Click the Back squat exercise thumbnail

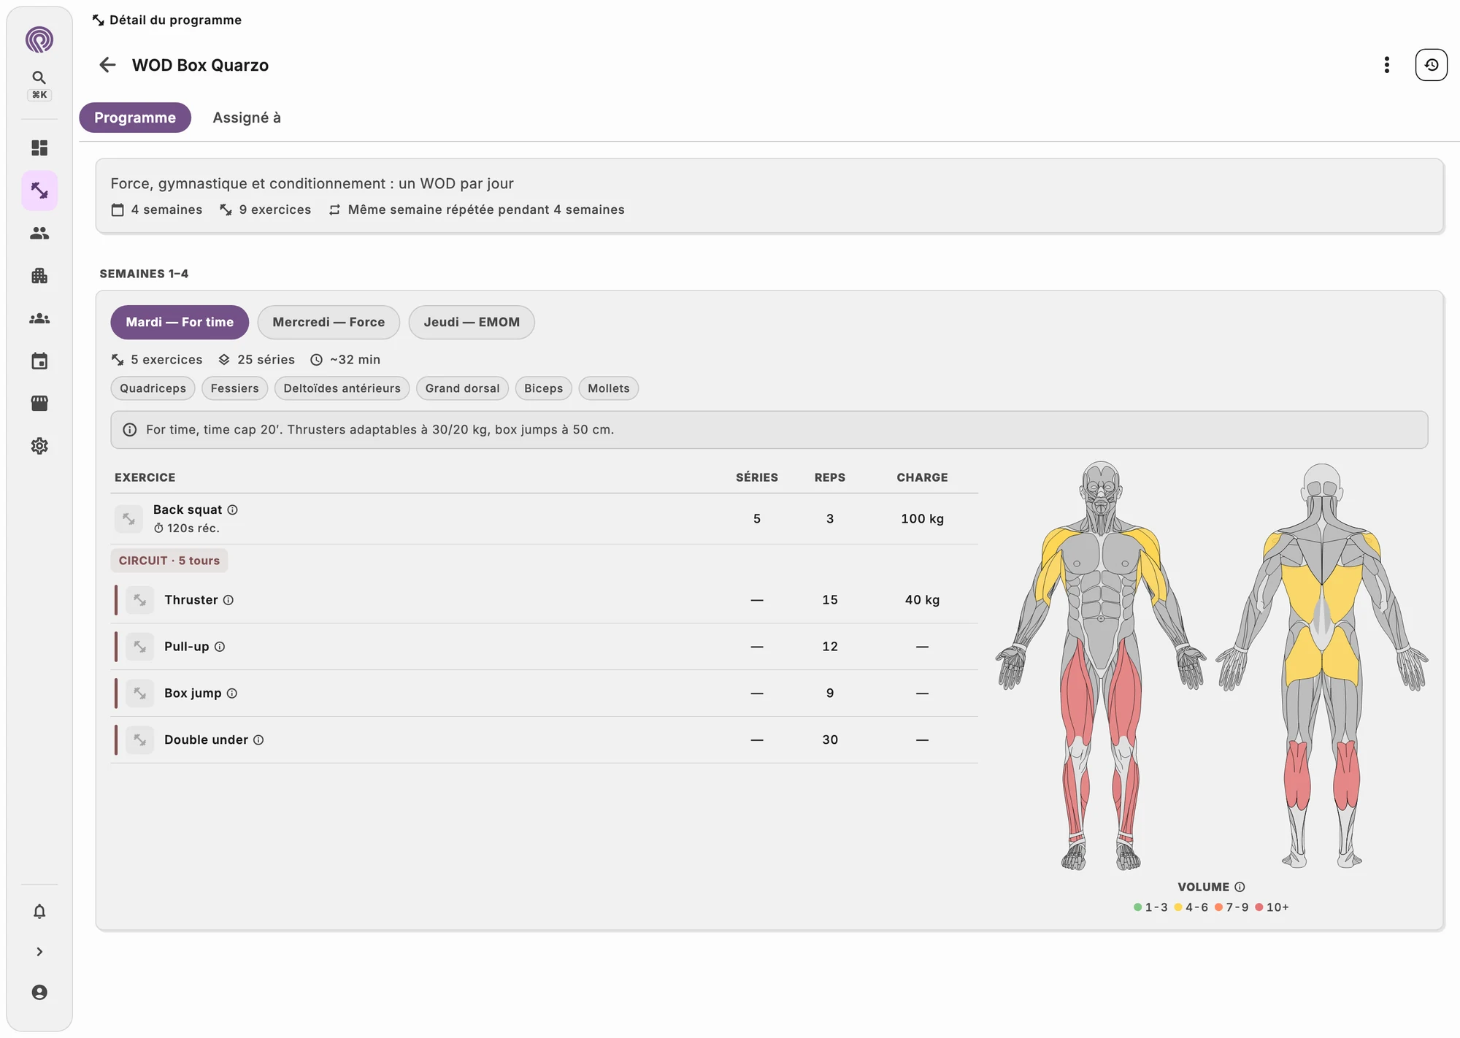coord(128,519)
